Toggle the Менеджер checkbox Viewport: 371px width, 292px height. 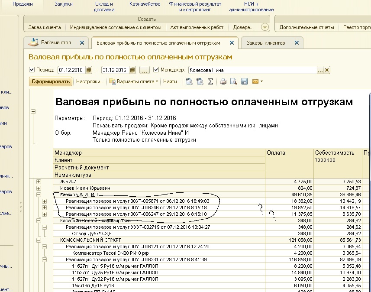point(156,70)
